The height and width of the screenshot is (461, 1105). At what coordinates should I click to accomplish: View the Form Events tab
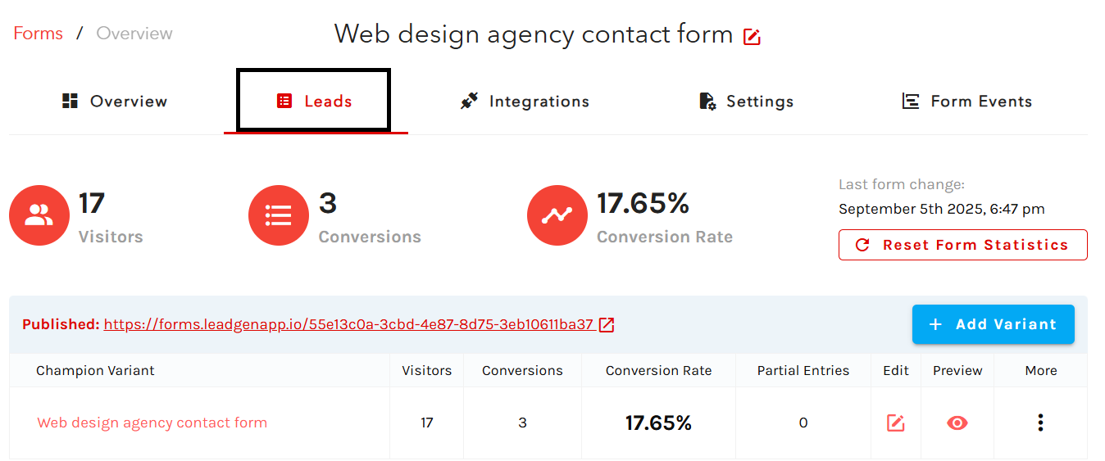click(966, 102)
